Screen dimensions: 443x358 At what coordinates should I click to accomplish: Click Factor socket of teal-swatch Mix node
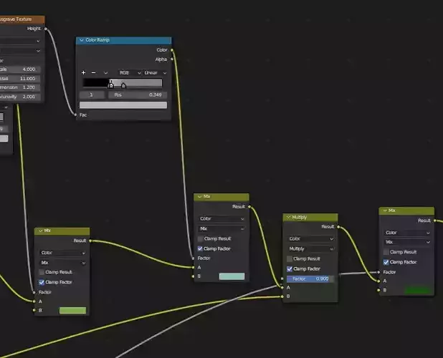pos(194,258)
